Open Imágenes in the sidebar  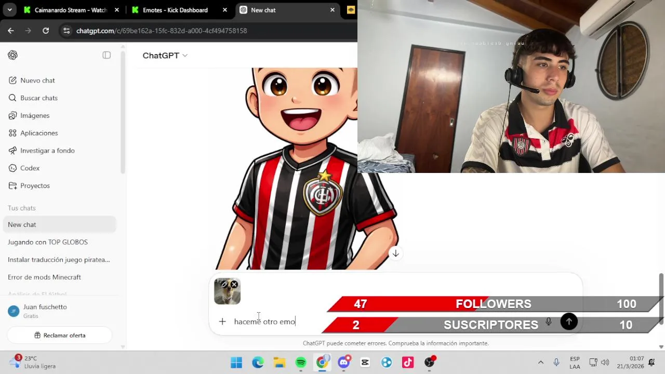60,115
